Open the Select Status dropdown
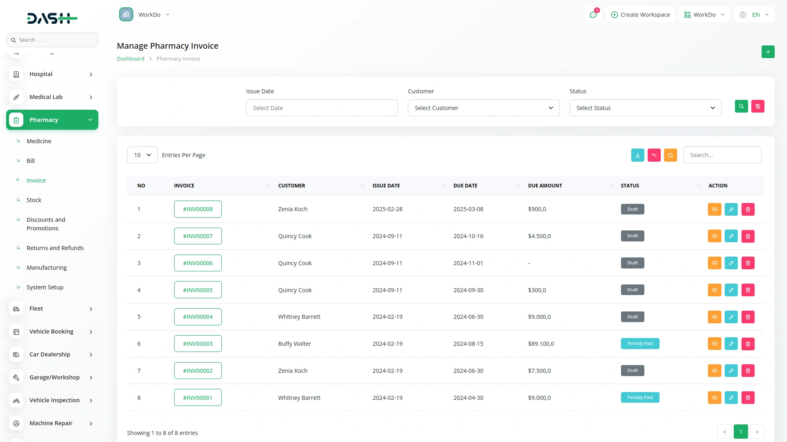 coord(645,108)
